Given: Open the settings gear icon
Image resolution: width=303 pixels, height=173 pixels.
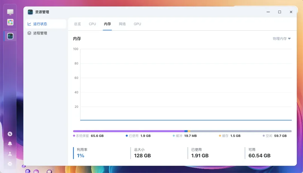Looking at the screenshot, I should click(10, 163).
